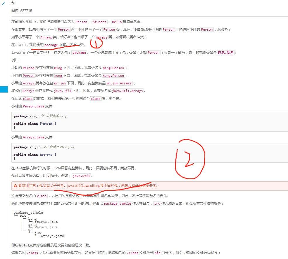Click the 包名.类名 highlighted code
This screenshot has height=259, width=288.
226,53
